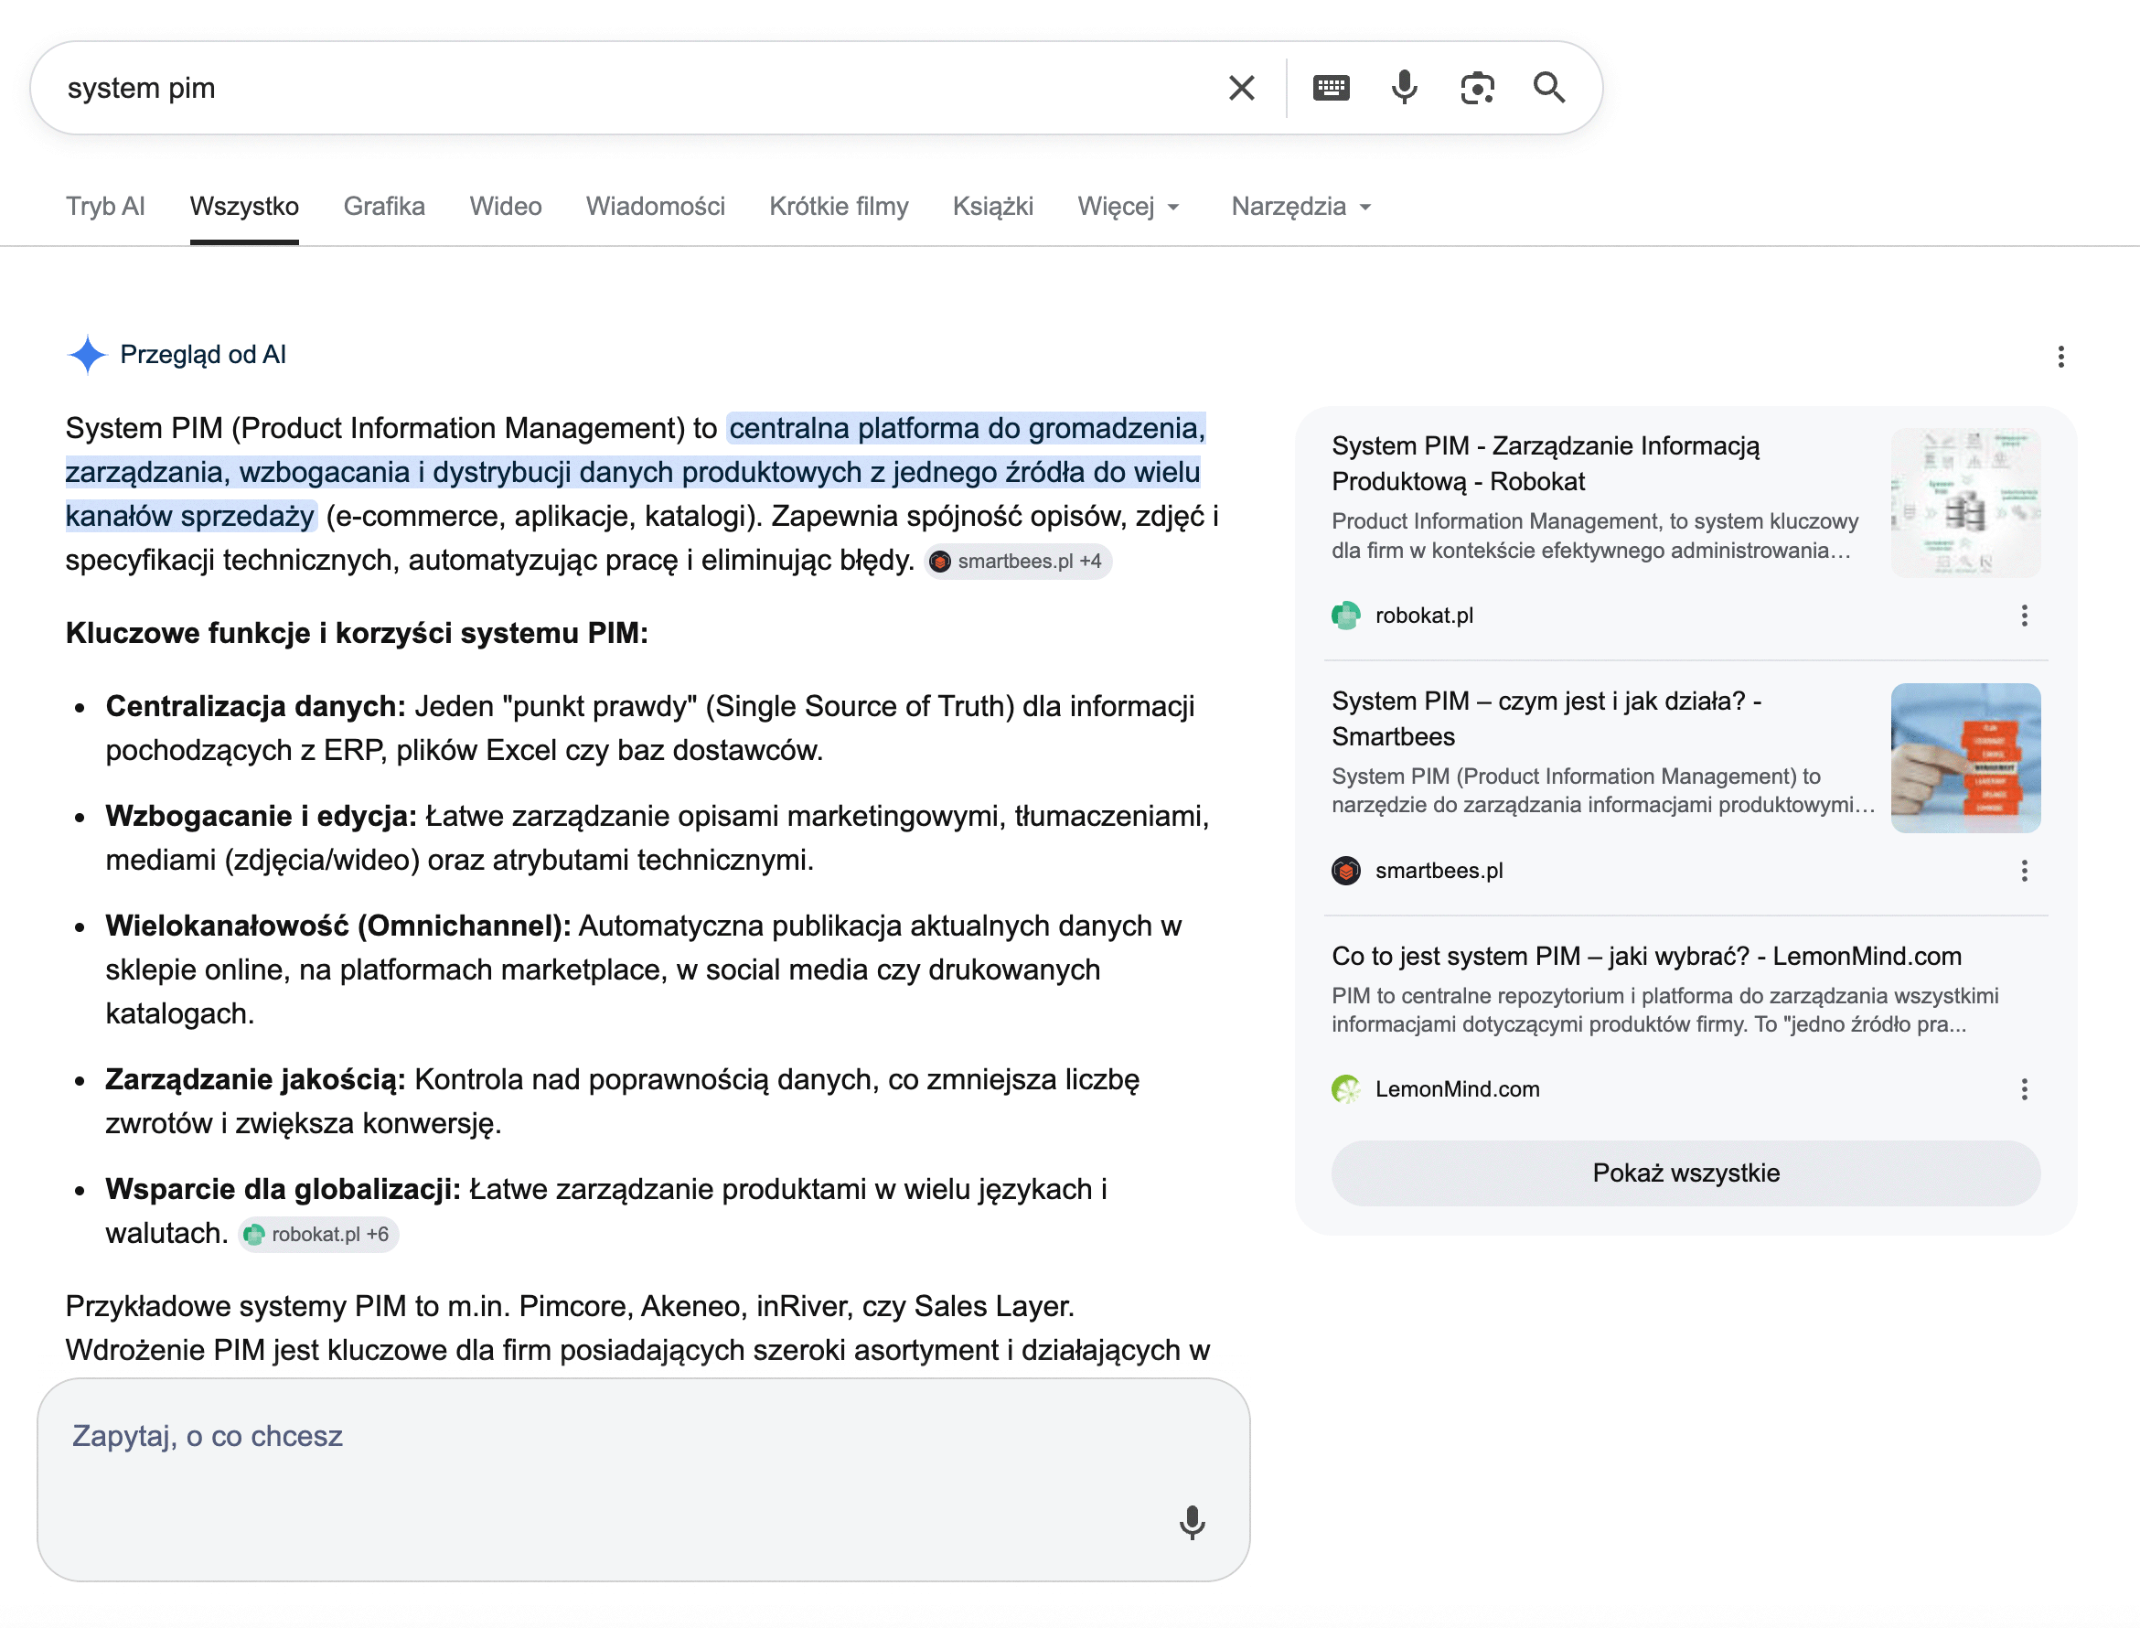Screen dimensions: 2140x1628
Task: Open the AI overview three-dot menu
Action: (x=2060, y=357)
